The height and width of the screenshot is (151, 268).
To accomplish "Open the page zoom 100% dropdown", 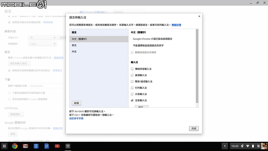I will (42, 44).
